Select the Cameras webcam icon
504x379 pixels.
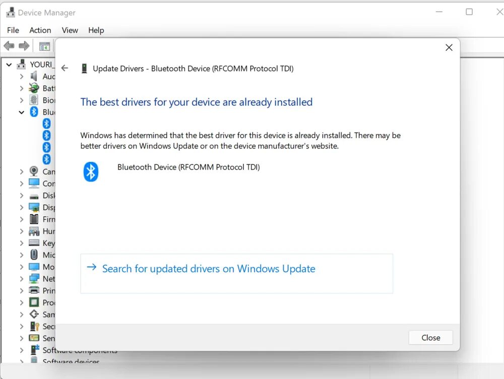pos(34,171)
